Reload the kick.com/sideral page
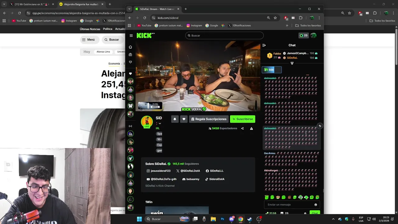The height and width of the screenshot is (224, 398). pyautogui.click(x=145, y=18)
